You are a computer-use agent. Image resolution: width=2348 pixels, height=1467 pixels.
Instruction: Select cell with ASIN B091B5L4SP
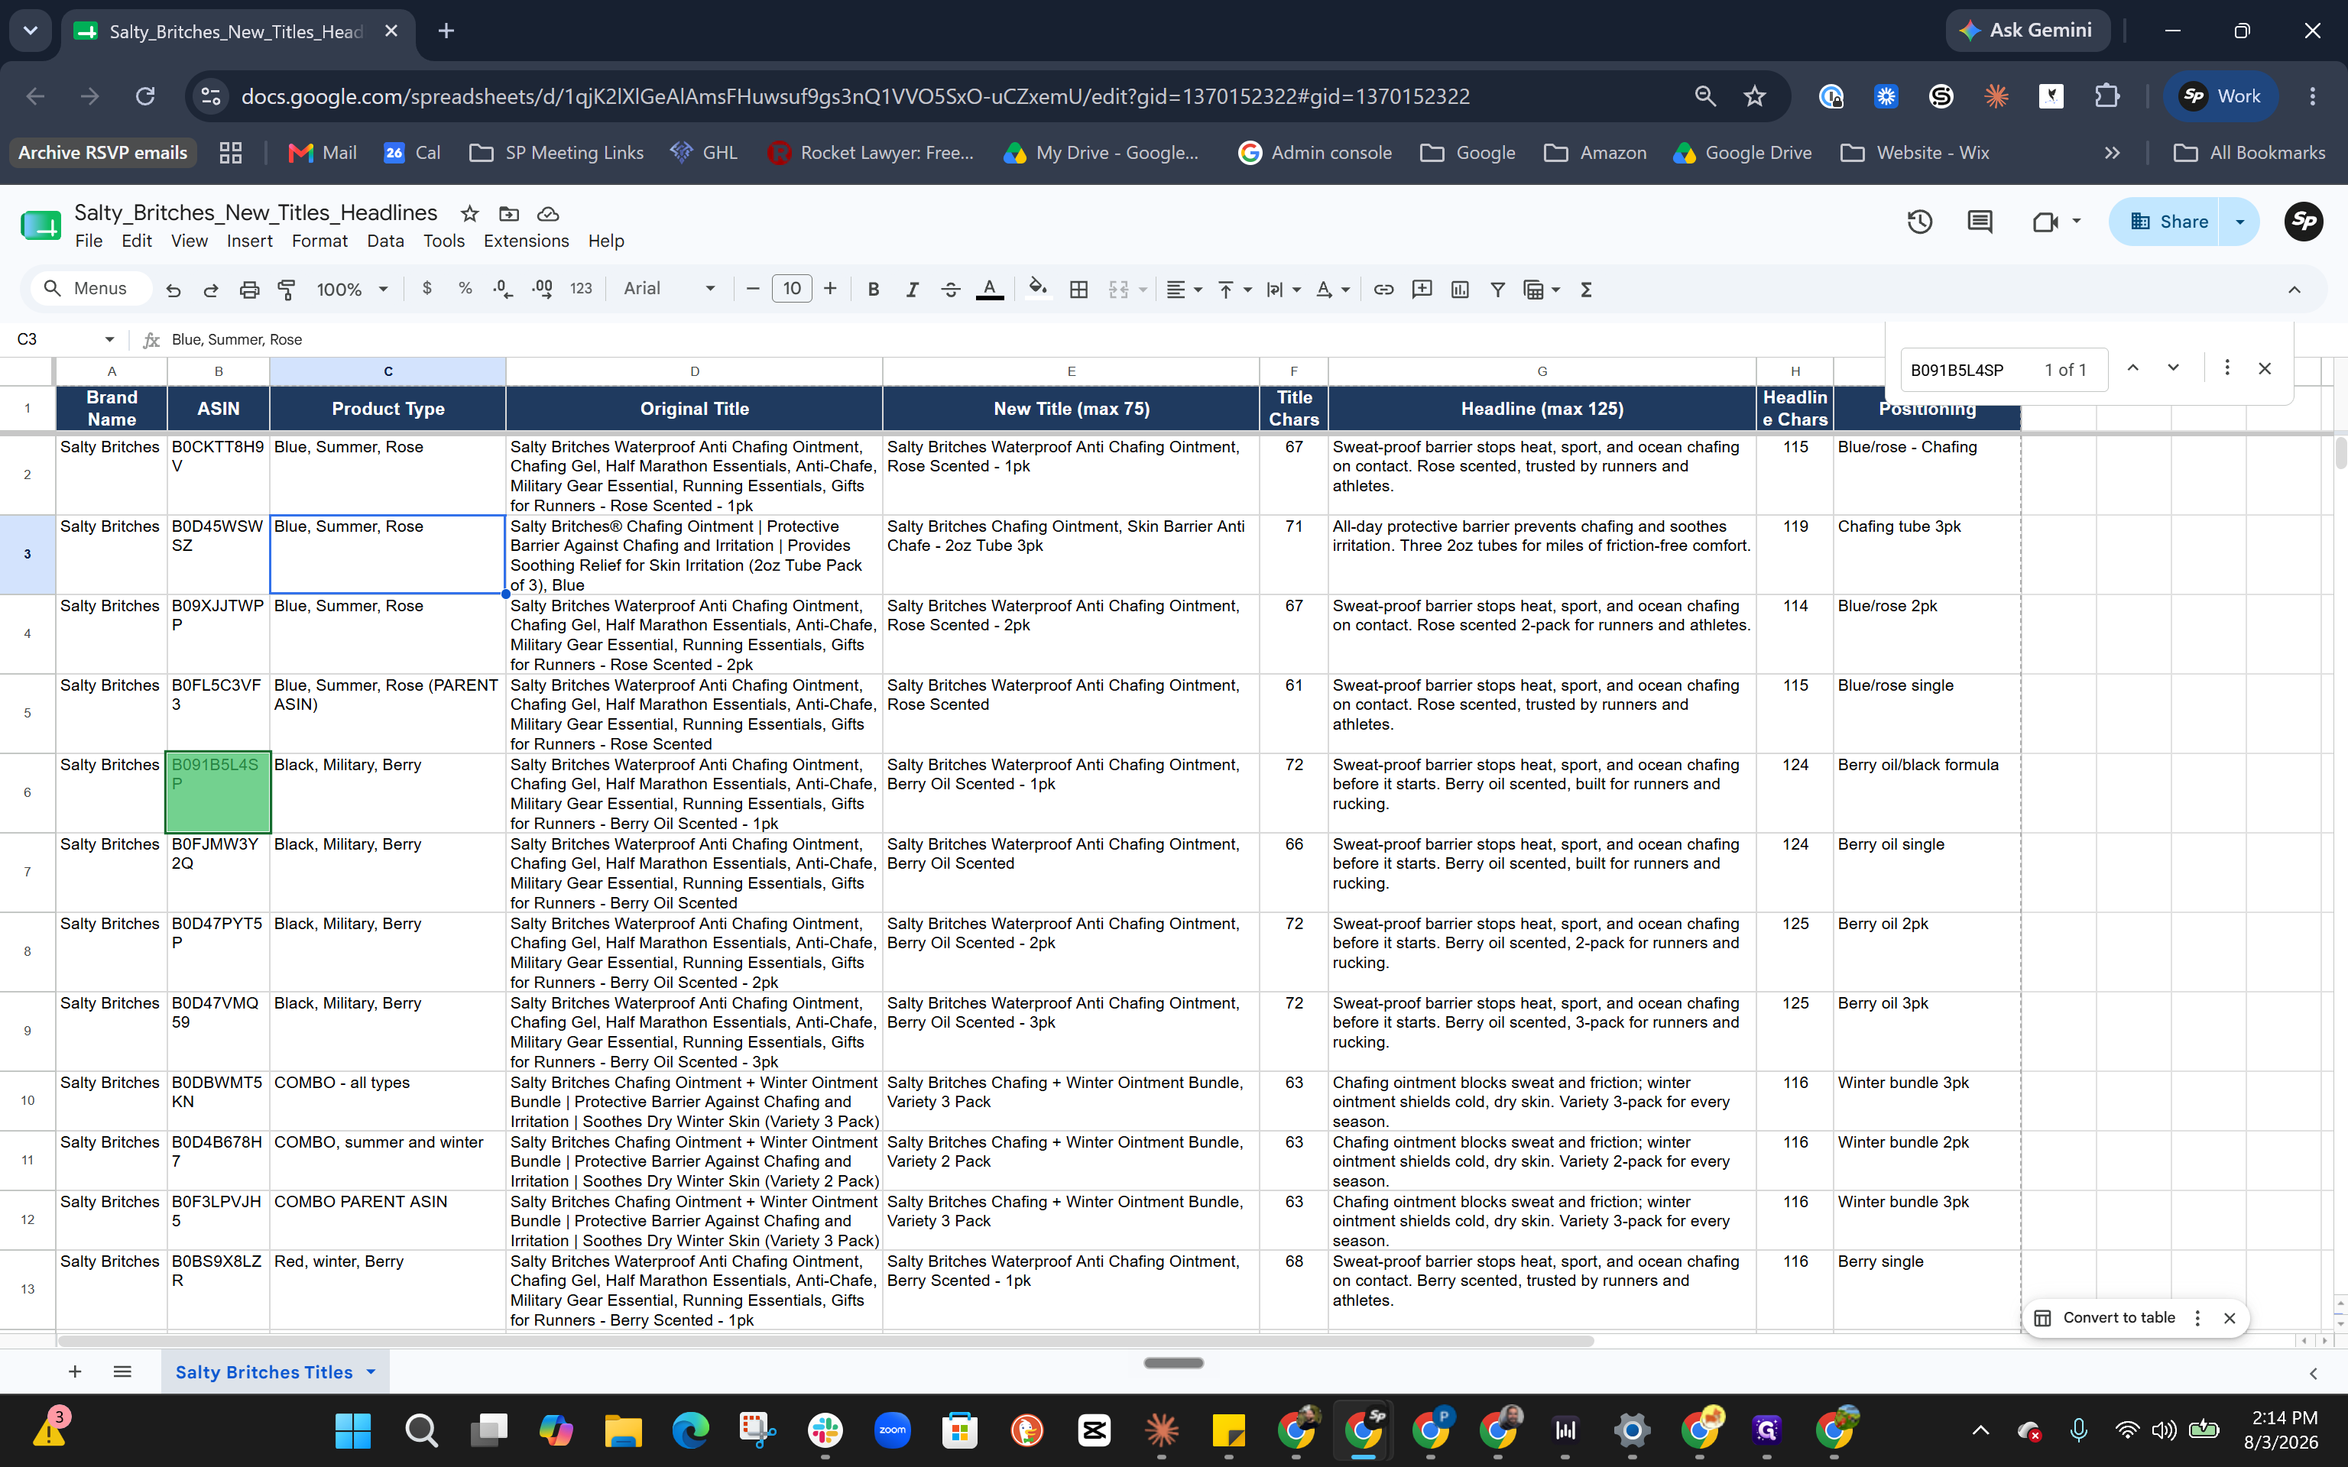pyautogui.click(x=217, y=792)
